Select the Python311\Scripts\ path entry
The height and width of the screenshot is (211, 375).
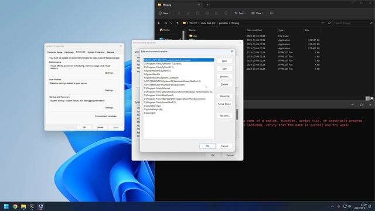point(179,64)
